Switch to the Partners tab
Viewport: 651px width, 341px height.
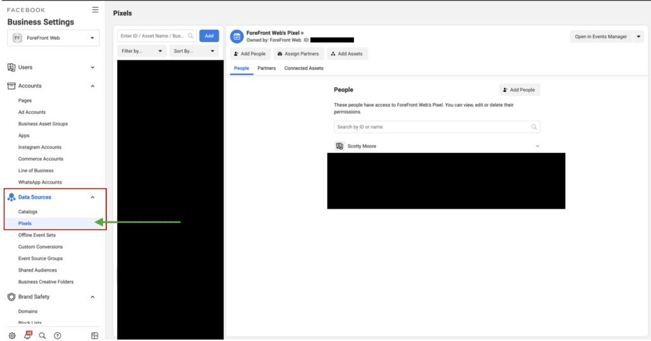[x=266, y=68]
